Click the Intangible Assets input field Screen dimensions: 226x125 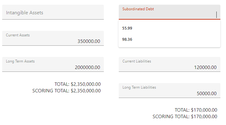pos(53,13)
